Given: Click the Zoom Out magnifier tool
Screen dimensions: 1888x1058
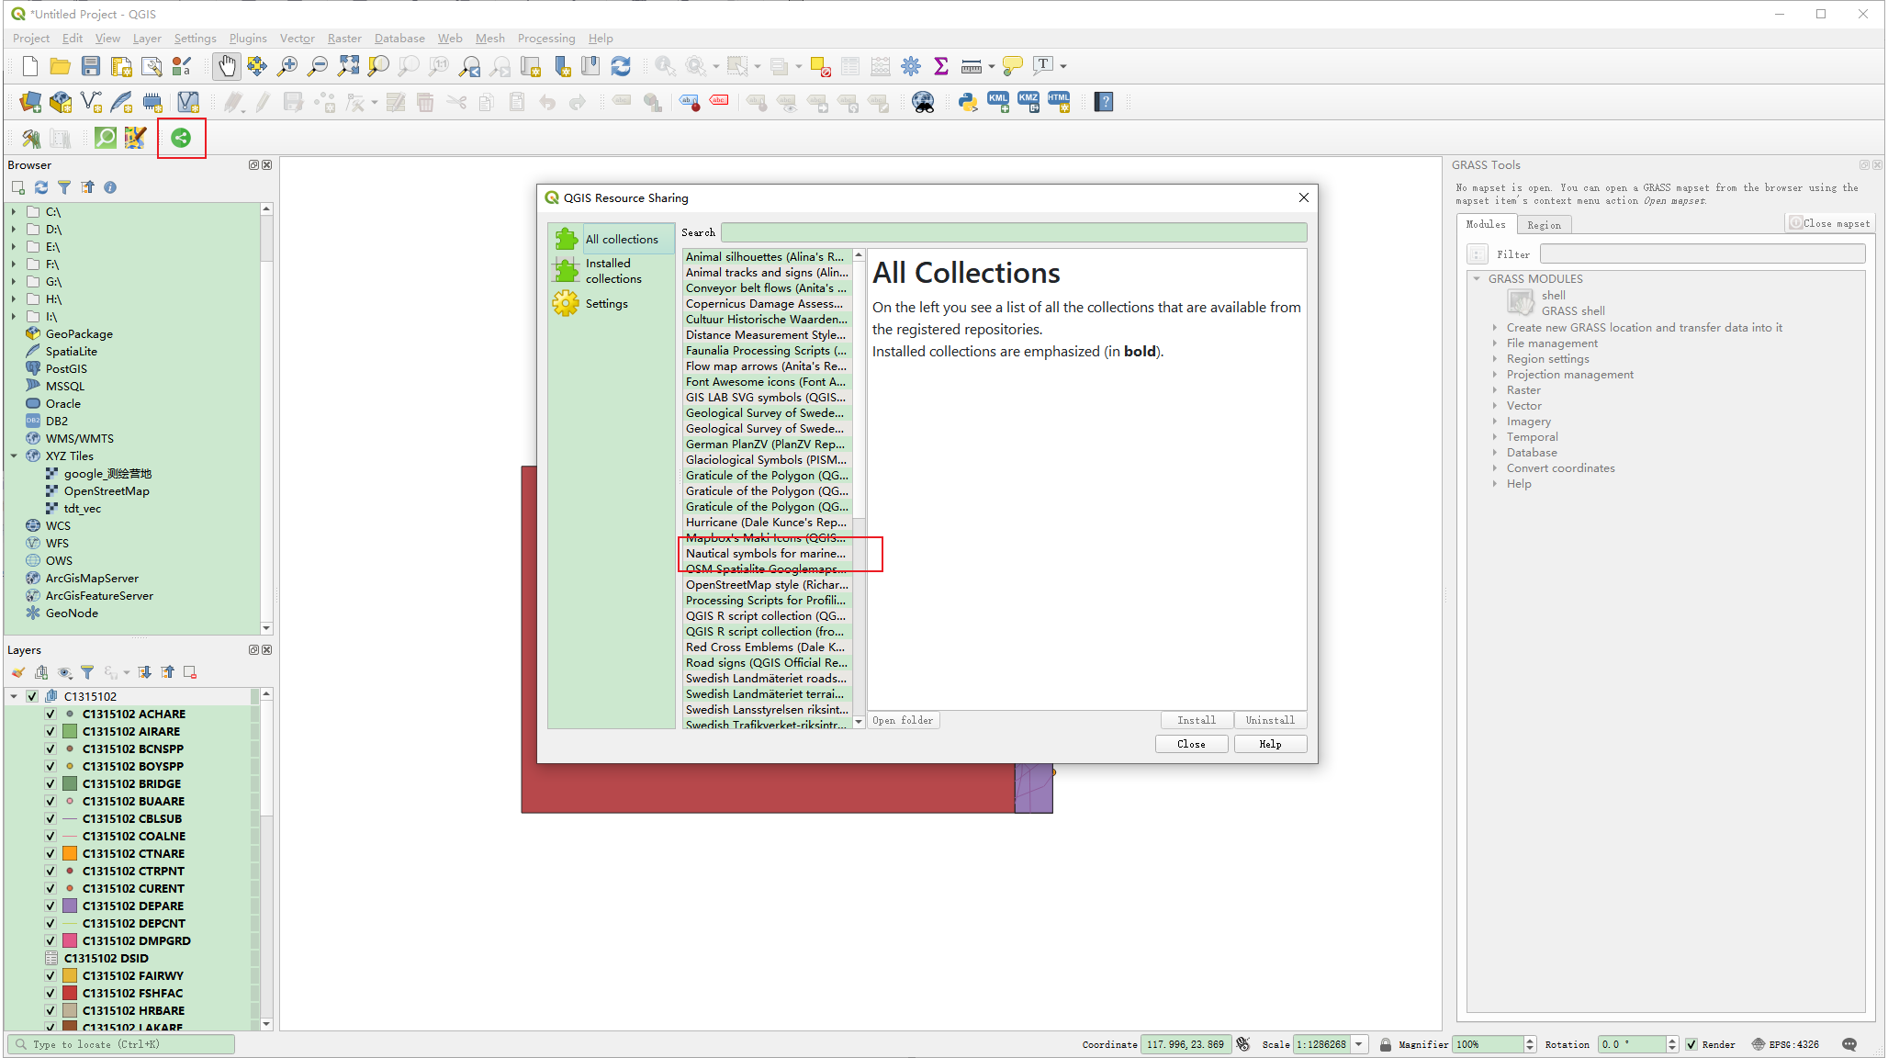Looking at the screenshot, I should click(318, 66).
